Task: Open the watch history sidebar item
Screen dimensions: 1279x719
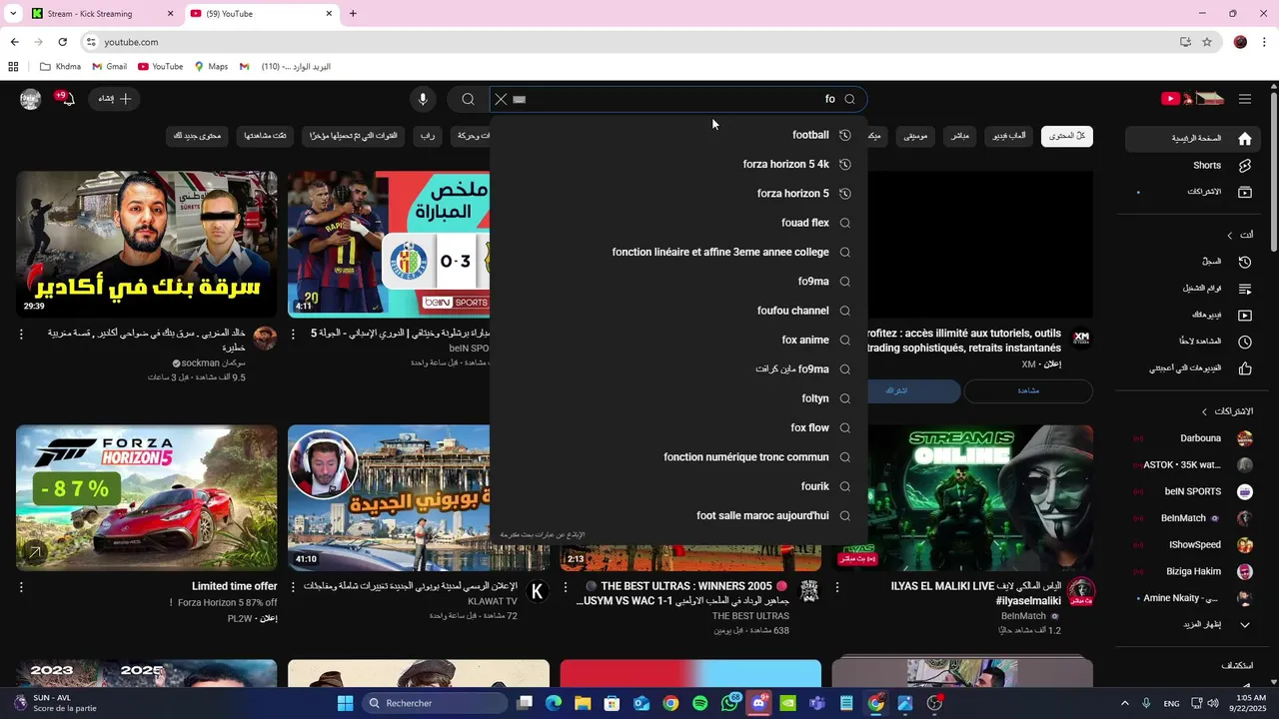Action: (1190, 262)
